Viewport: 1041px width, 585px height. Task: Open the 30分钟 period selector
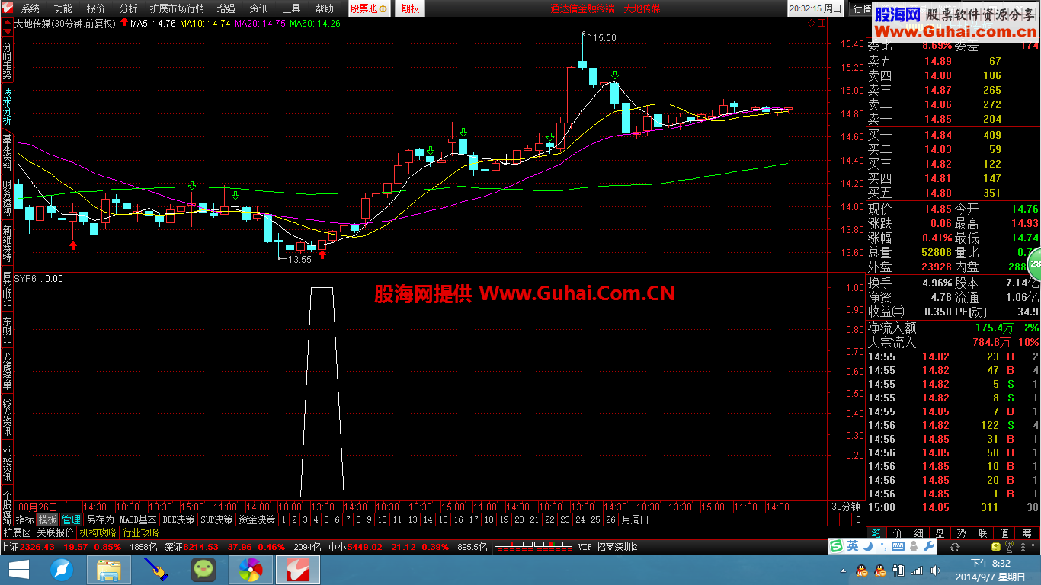click(x=846, y=507)
